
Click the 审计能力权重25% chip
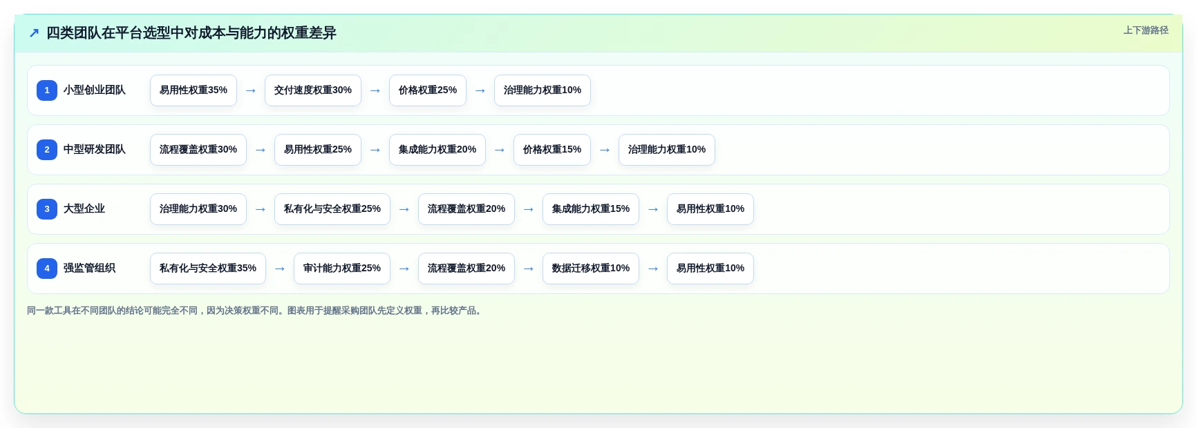(342, 269)
